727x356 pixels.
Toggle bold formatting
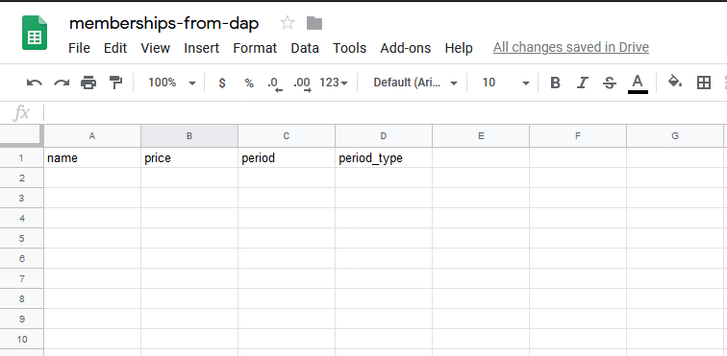(555, 83)
